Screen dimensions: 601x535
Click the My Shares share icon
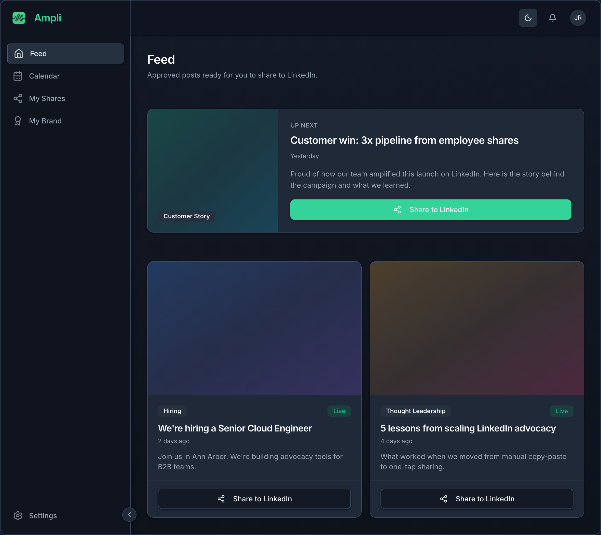[x=18, y=98]
